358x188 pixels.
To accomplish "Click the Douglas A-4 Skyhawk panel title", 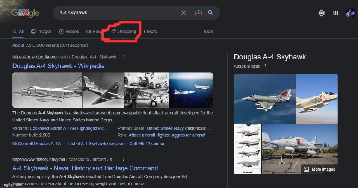I will (270, 57).
